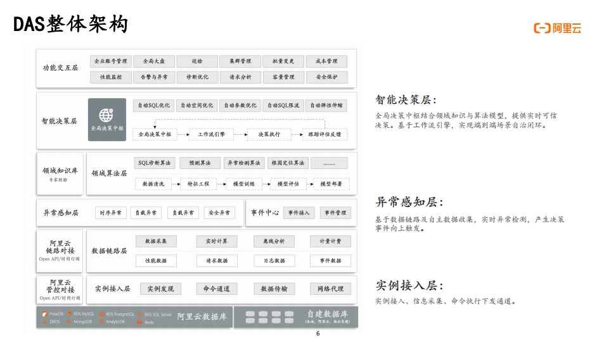Click the 模型训练 step box
This screenshot has width=606, height=338.
[244, 184]
